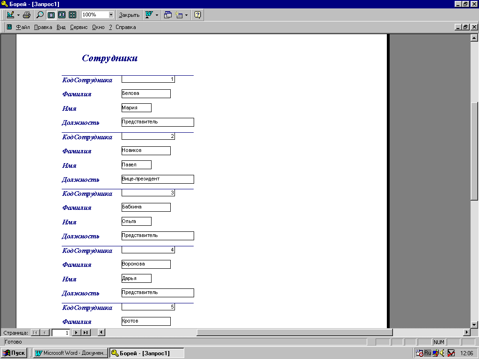The width and height of the screenshot is (479, 359).
Task: Expand the New Object dropdown arrow
Action: tap(186, 14)
